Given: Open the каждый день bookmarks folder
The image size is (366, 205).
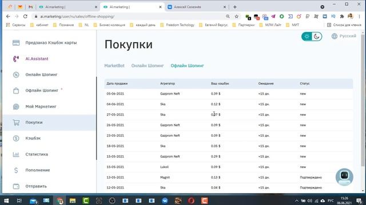Looking at the screenshot, I should click(142, 25).
